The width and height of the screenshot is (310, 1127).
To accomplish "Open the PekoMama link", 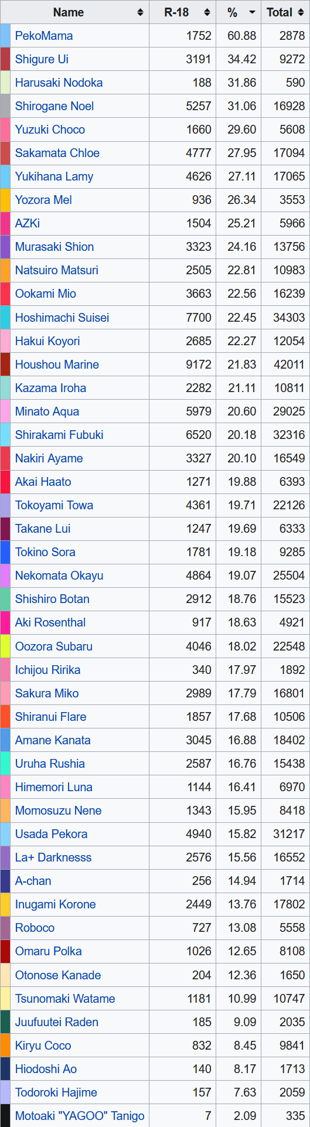I will (x=44, y=36).
